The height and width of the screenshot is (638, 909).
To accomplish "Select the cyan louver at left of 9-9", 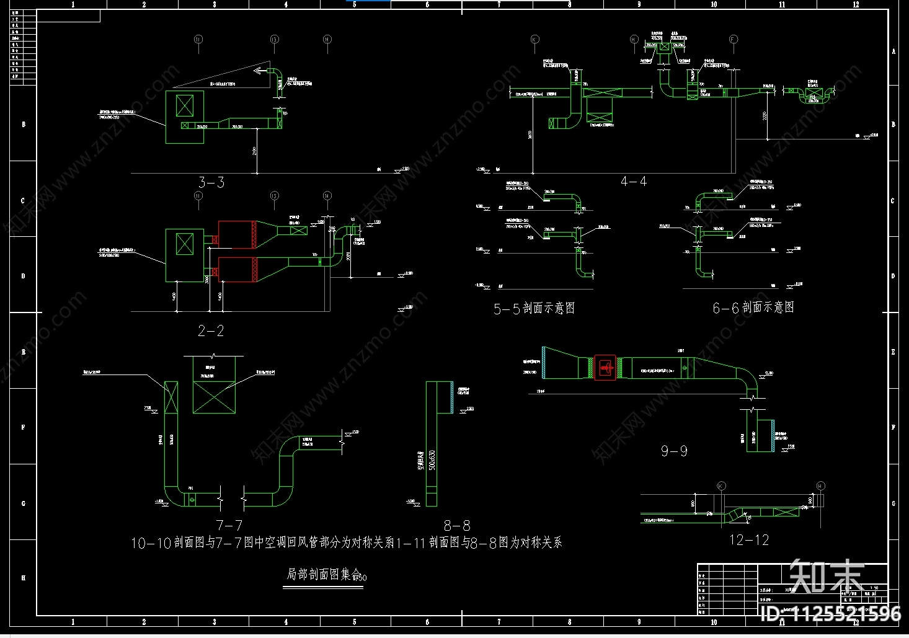I will pyautogui.click(x=544, y=362).
